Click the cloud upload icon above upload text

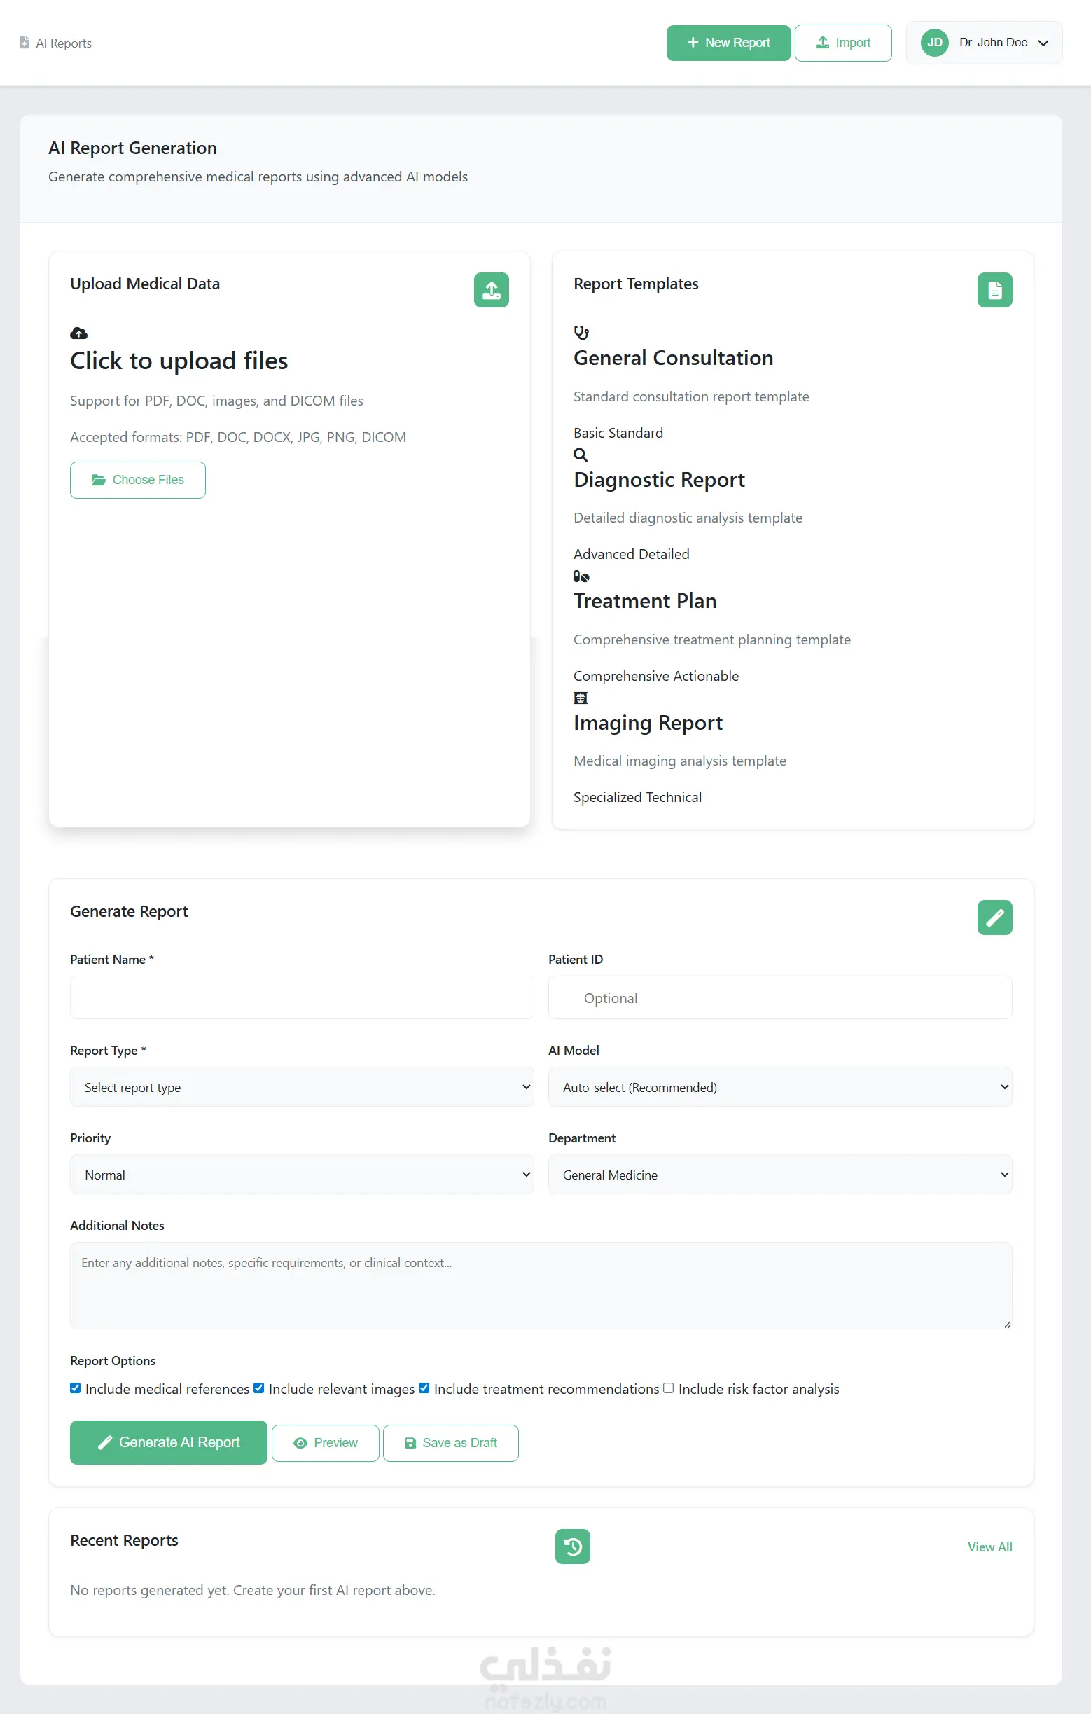(x=79, y=333)
